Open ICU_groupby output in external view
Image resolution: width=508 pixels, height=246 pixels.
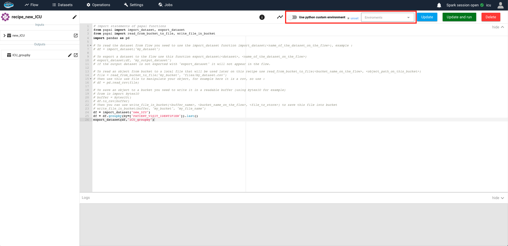(76, 55)
